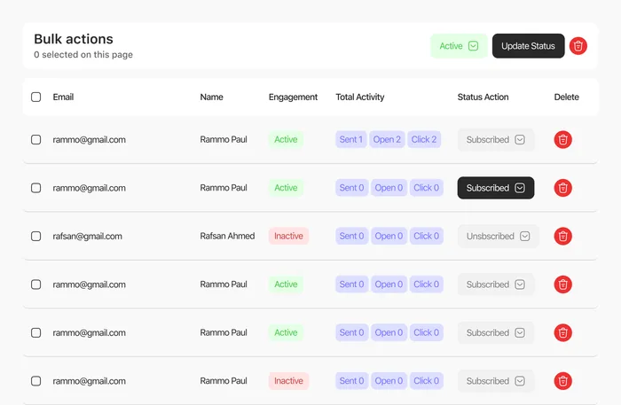The width and height of the screenshot is (621, 405).
Task: Click Sent 0 badge in the Inactive Rammo row
Action: pos(351,381)
